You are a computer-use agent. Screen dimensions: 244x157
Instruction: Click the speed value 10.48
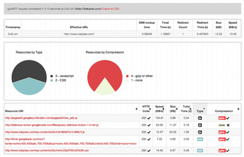point(233,34)
